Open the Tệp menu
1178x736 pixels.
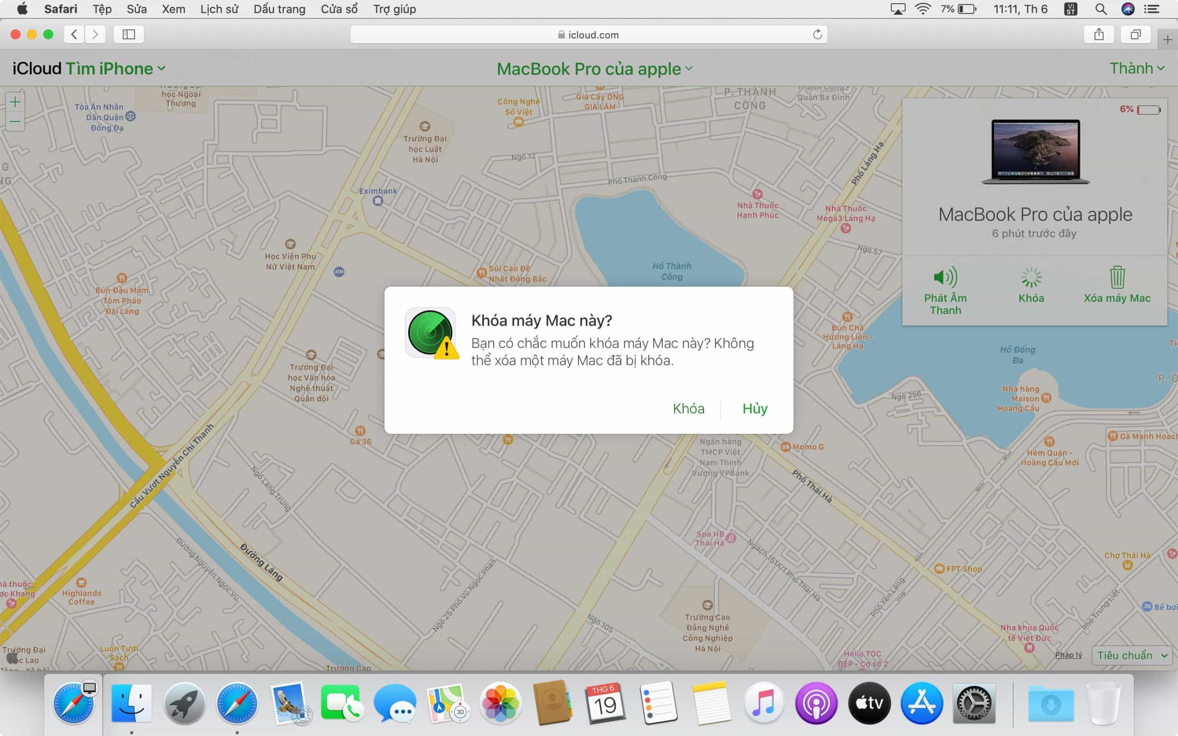click(x=102, y=9)
